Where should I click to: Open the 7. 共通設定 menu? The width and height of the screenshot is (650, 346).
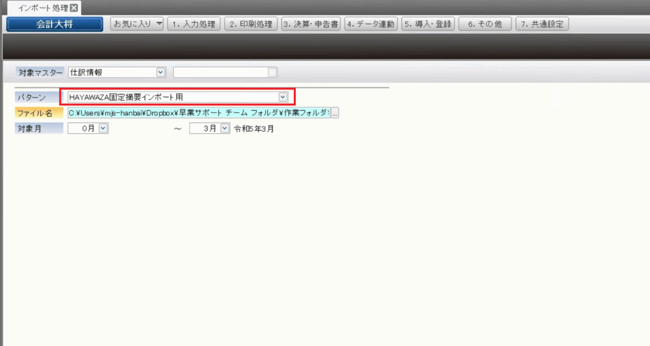click(541, 24)
